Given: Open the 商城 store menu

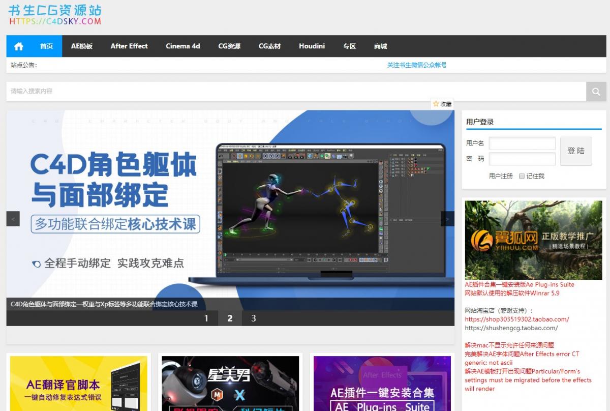Looking at the screenshot, I should tap(380, 46).
